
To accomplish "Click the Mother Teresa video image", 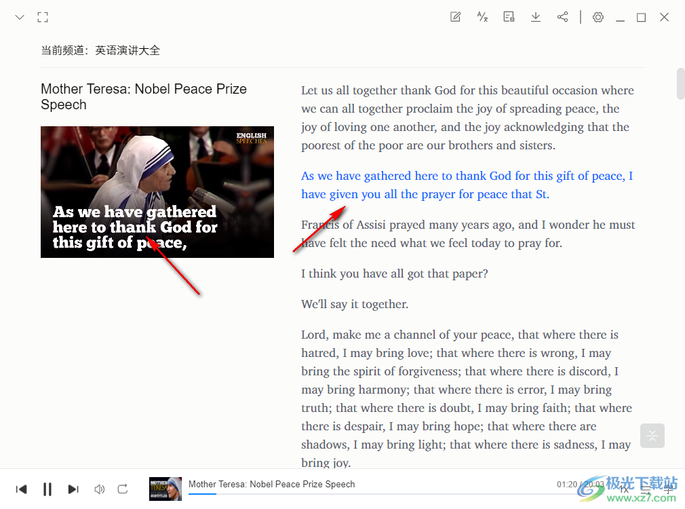I will pyautogui.click(x=157, y=192).
